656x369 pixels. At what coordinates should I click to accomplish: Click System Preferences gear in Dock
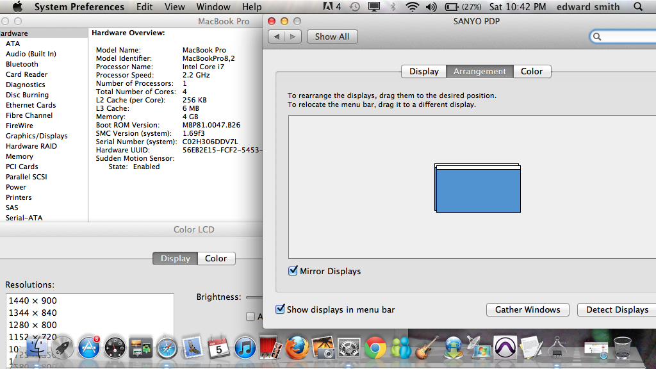[x=349, y=347]
